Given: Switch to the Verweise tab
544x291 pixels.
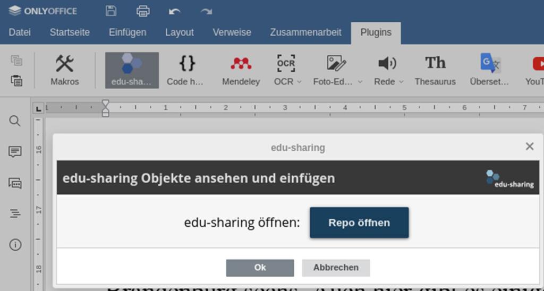Looking at the screenshot, I should tap(232, 32).
